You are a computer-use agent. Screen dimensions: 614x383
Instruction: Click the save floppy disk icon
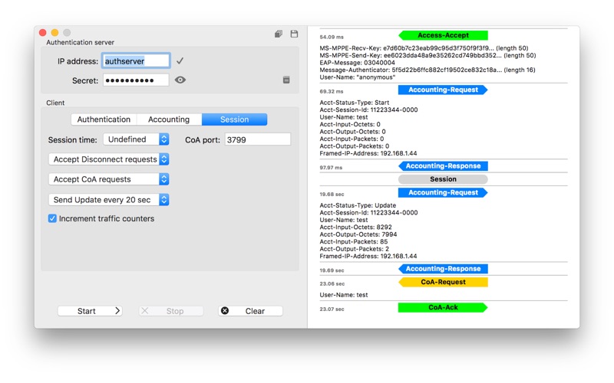click(294, 34)
